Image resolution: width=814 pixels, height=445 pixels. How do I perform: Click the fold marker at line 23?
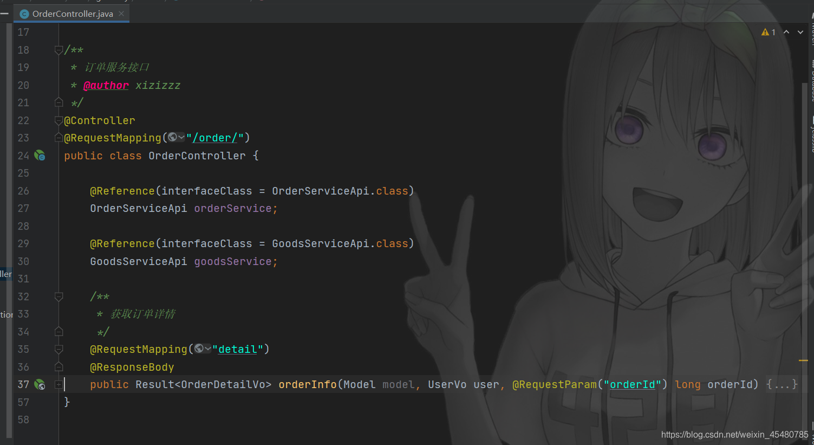[x=58, y=138]
